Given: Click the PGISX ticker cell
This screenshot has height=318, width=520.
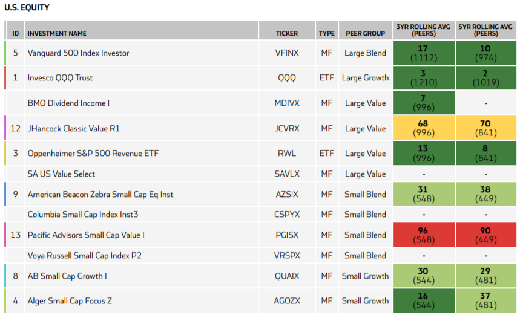Looking at the screenshot, I should 287,235.
